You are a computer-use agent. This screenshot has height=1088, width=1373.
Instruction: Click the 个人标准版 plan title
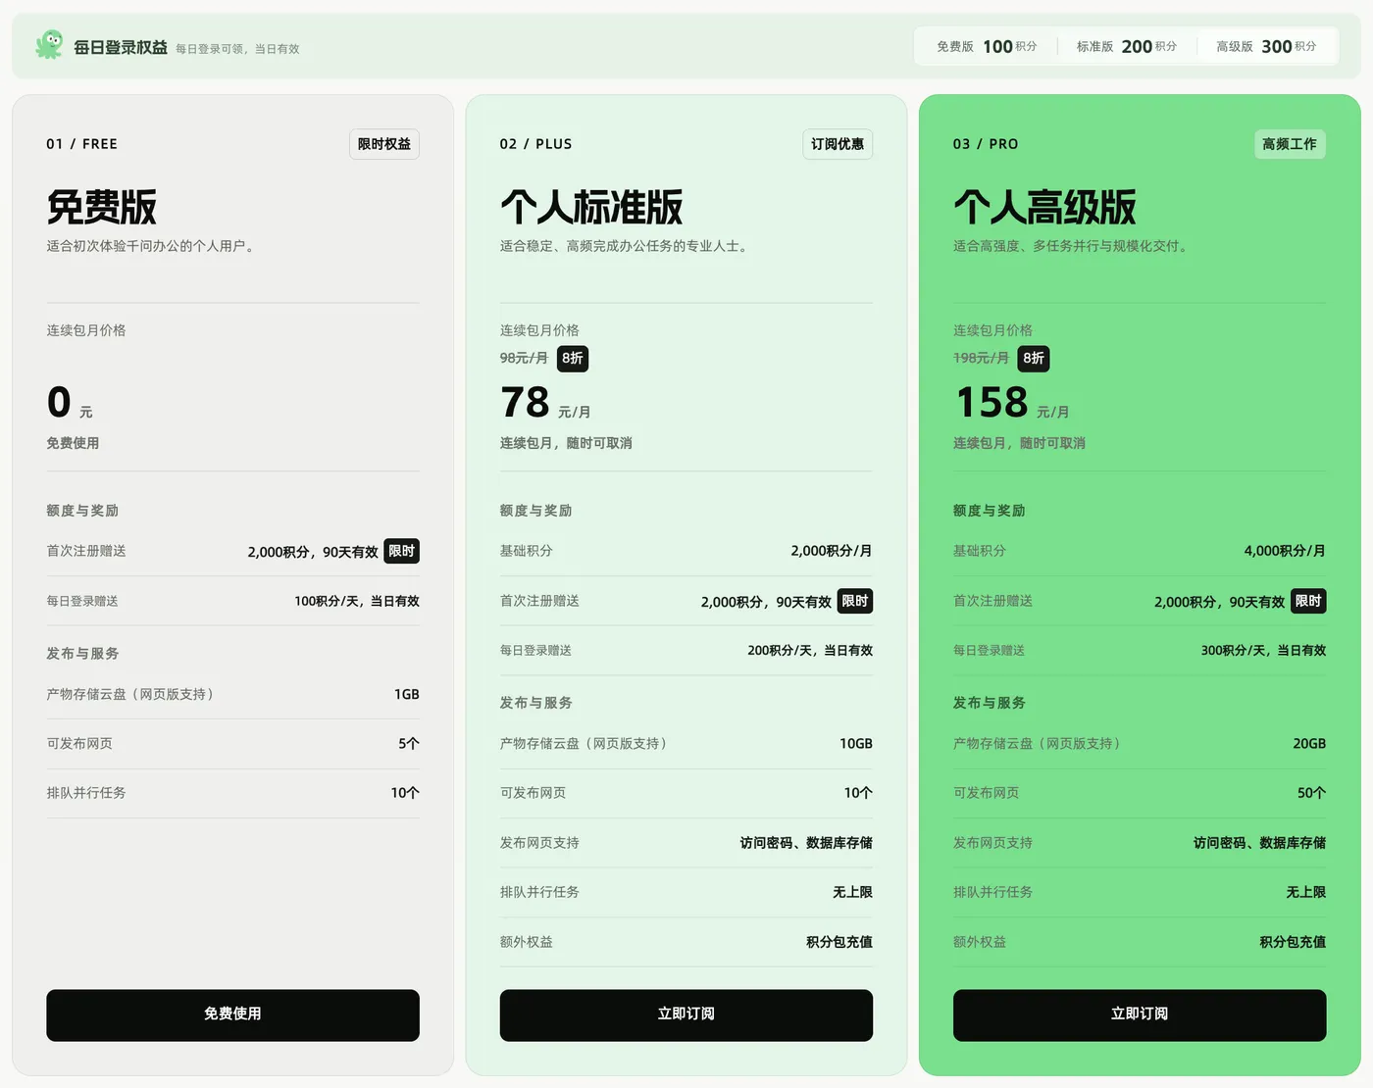pyautogui.click(x=591, y=207)
